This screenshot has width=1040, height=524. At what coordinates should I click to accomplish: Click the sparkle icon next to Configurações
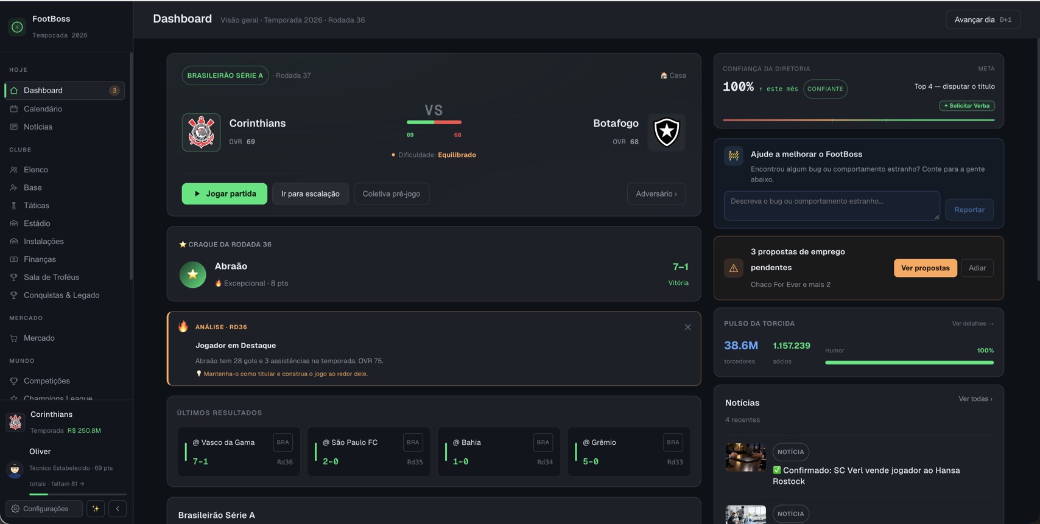point(96,509)
